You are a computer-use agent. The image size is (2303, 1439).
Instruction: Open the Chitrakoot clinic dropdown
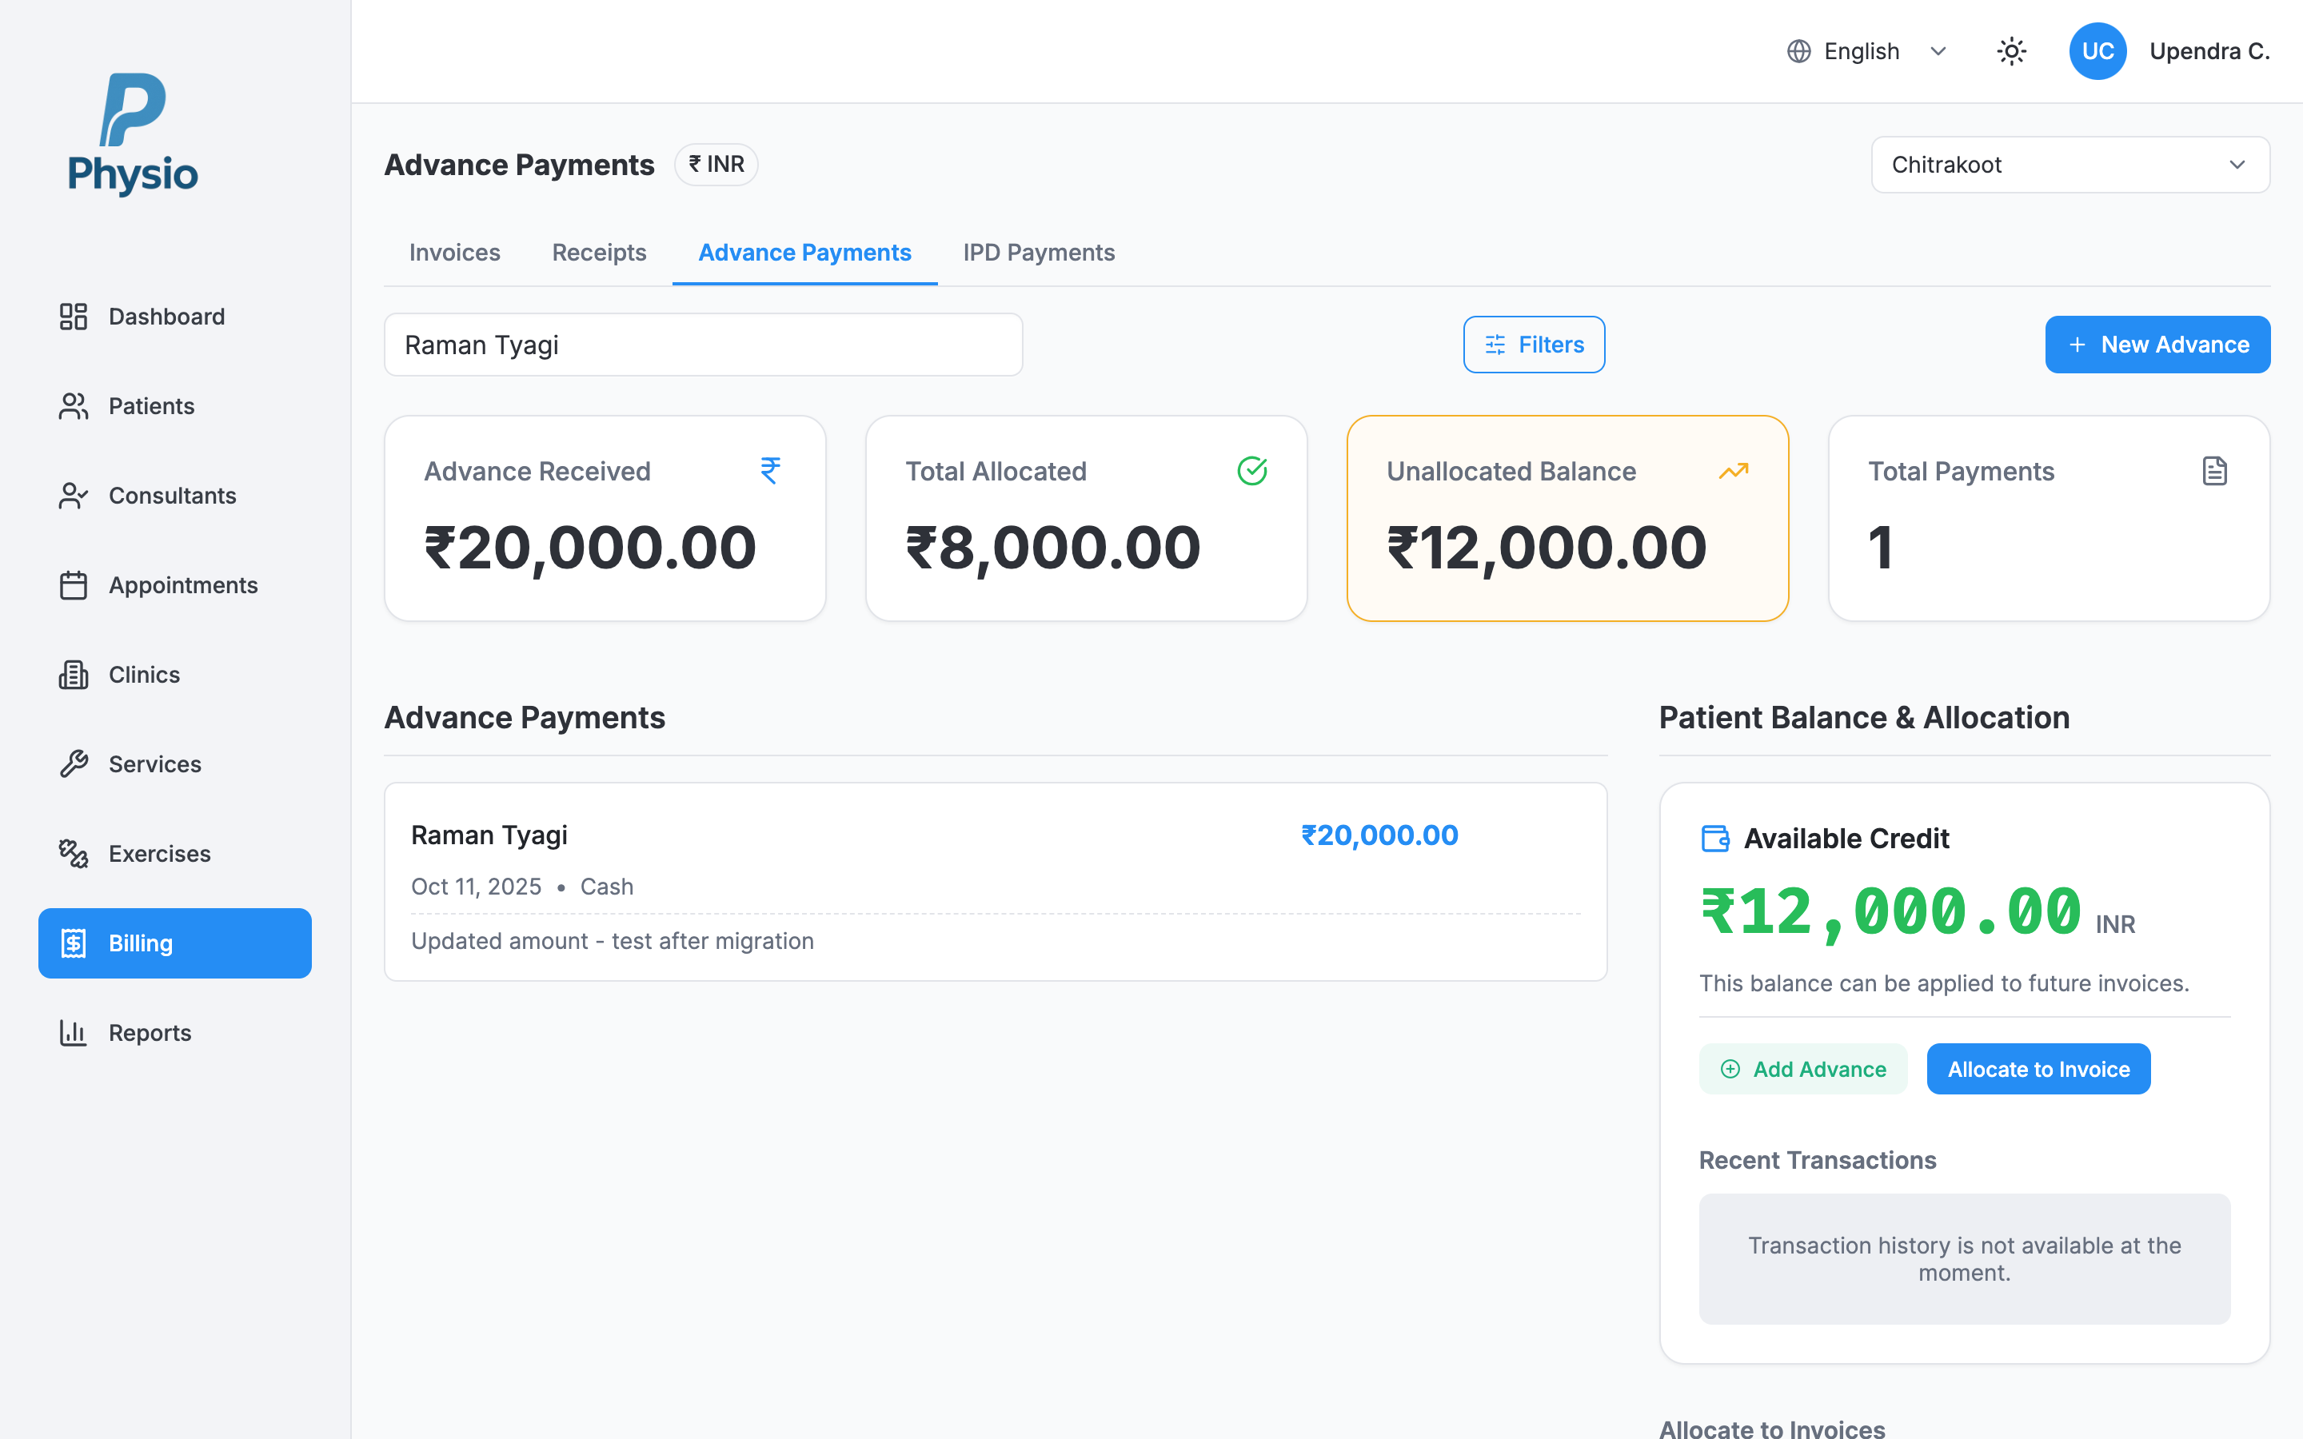click(2069, 164)
